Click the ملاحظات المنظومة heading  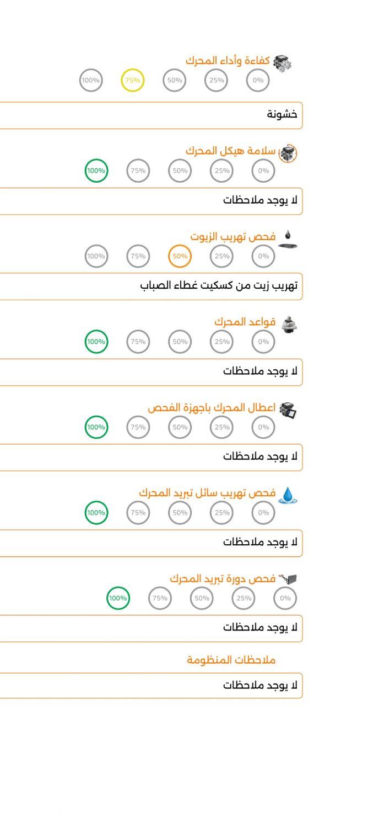point(231,660)
